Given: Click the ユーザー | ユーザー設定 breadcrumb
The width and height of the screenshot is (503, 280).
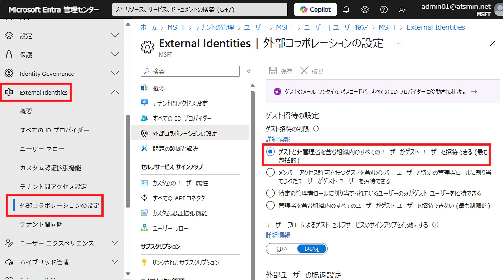Looking at the screenshot, I should 336,27.
